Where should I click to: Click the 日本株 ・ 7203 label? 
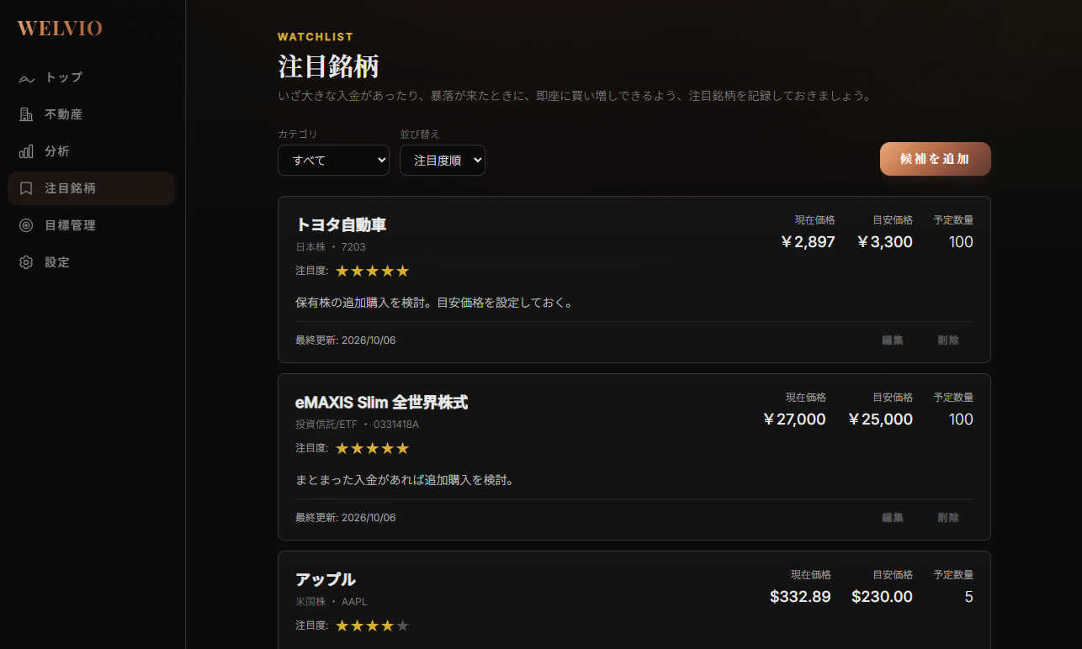tap(331, 247)
